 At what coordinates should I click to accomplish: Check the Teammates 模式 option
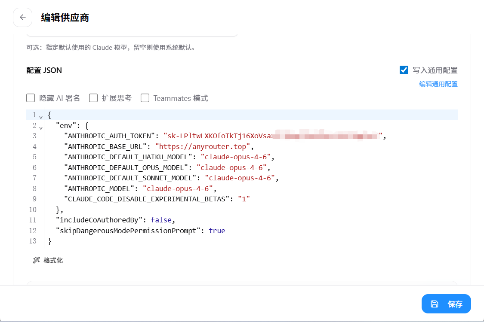[145, 98]
